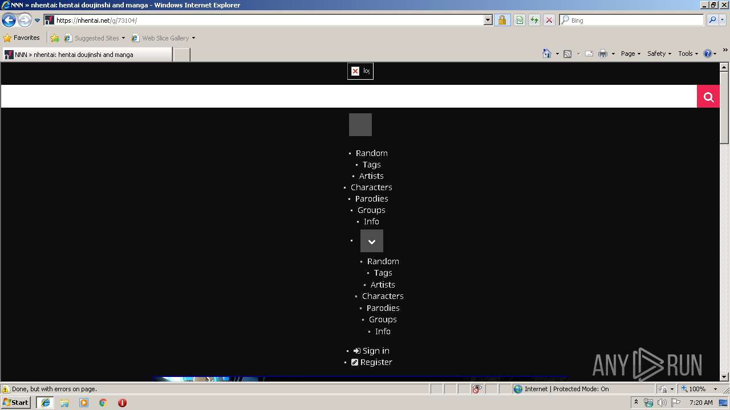Click the Sign in link

(x=371, y=351)
